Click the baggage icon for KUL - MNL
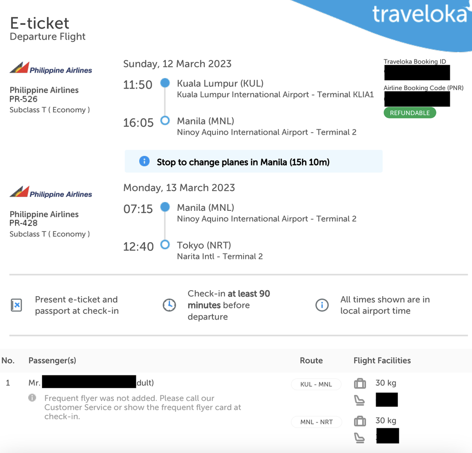The height and width of the screenshot is (453, 472). 360,383
